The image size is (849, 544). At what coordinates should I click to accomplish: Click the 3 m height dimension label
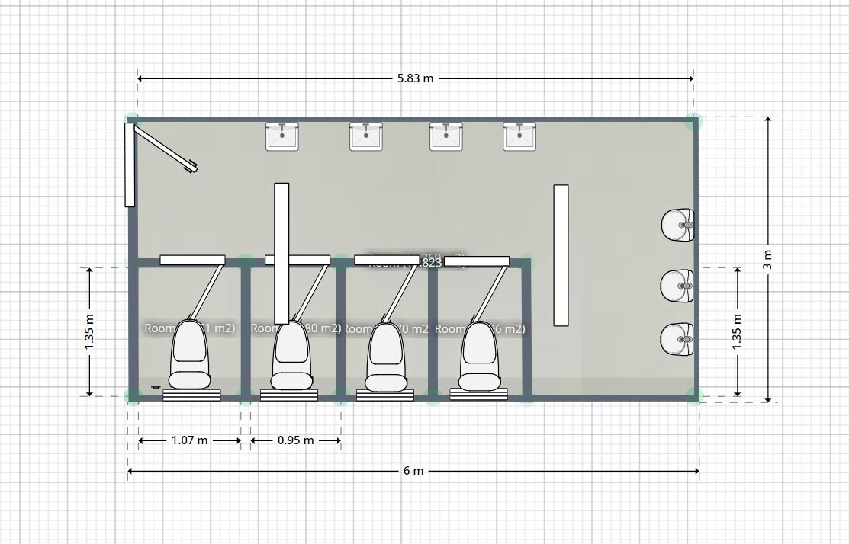pyautogui.click(x=767, y=257)
